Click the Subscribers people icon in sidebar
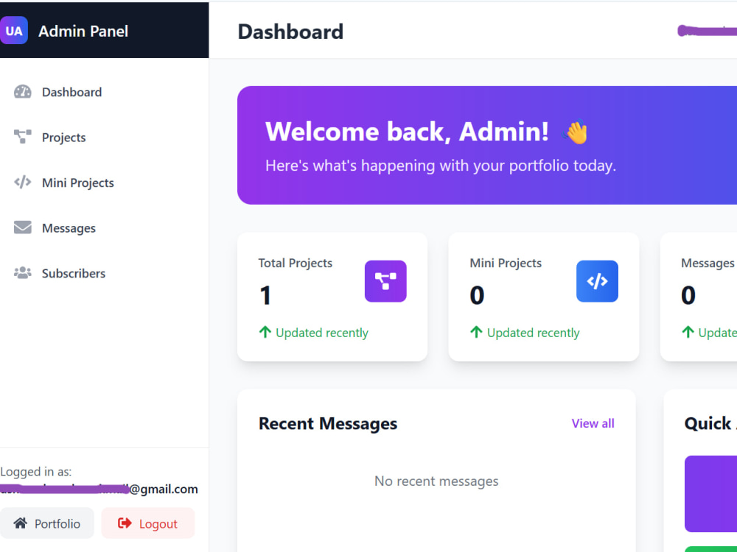 pyautogui.click(x=23, y=273)
